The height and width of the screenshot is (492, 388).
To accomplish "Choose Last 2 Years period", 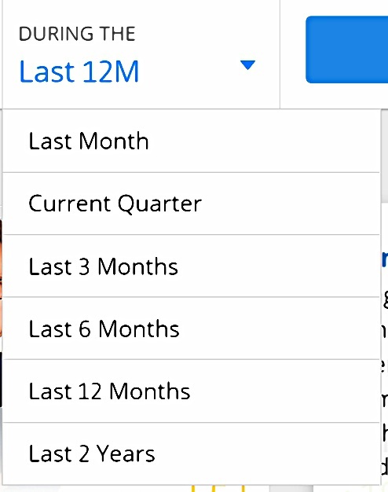I will pyautogui.click(x=192, y=453).
